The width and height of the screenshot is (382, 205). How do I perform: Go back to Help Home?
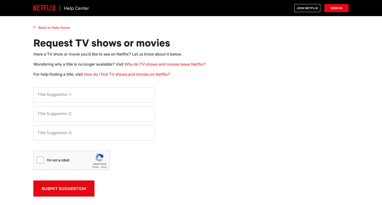(x=54, y=28)
